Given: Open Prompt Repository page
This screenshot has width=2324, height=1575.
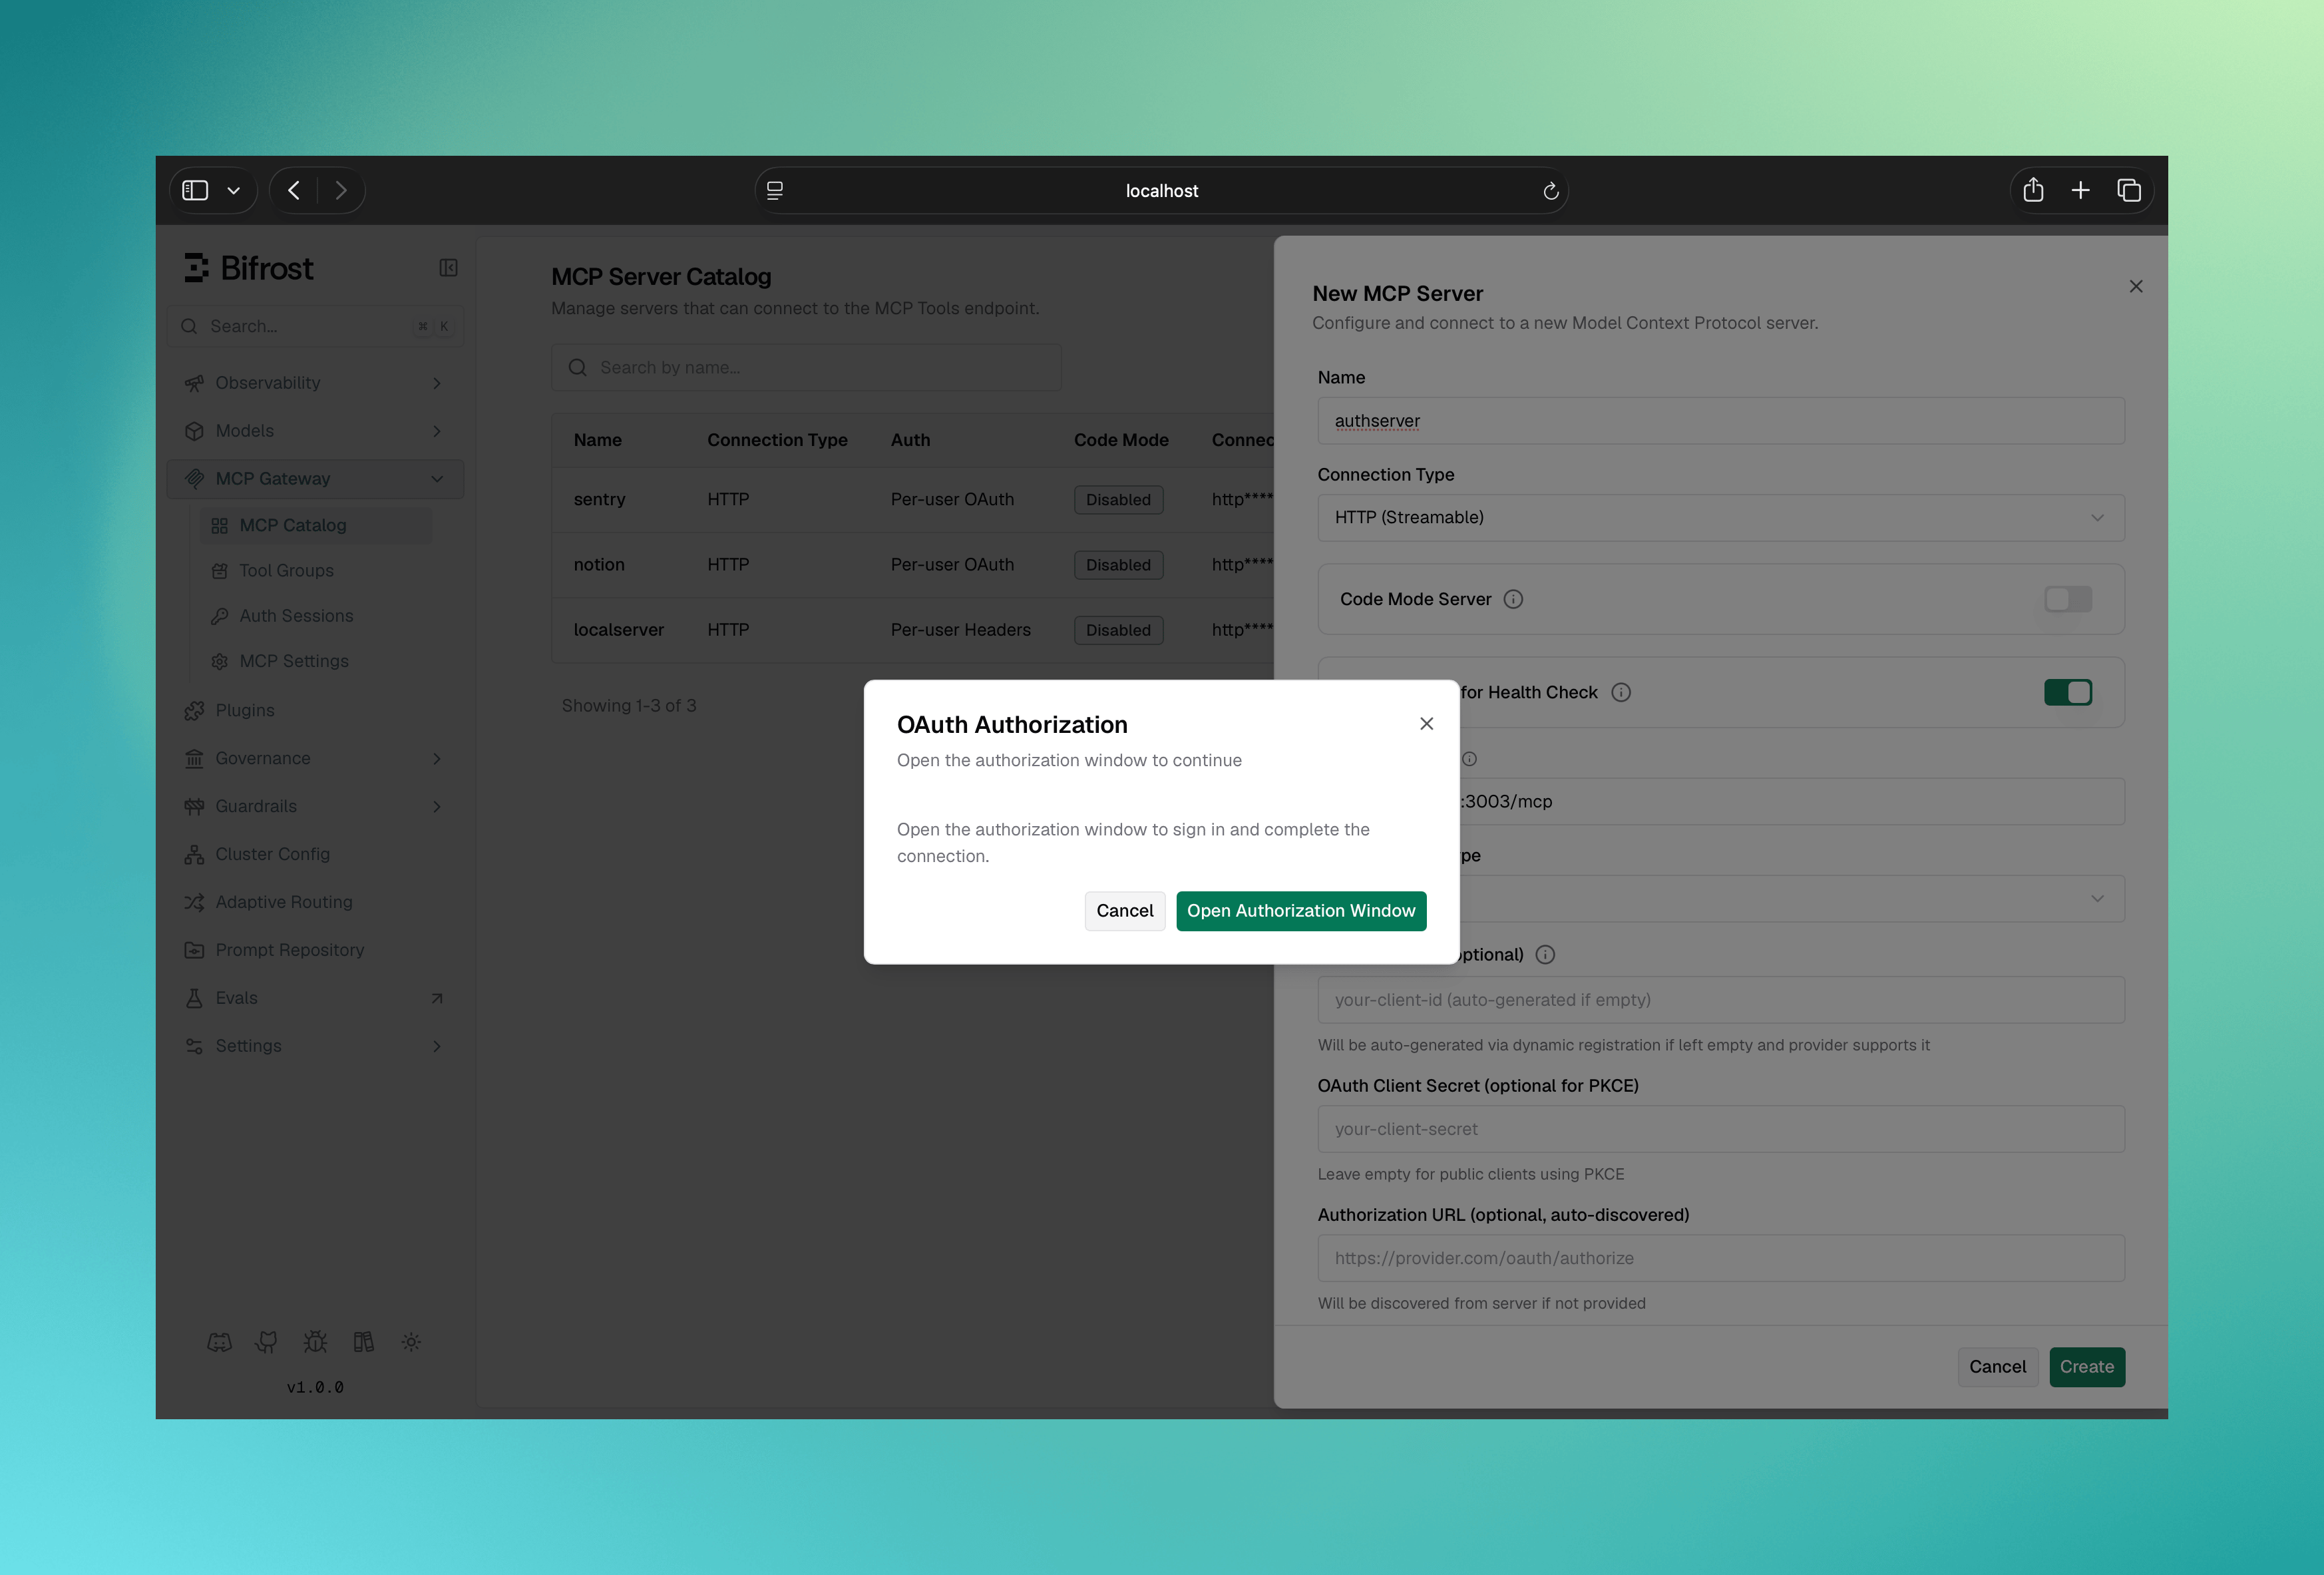Looking at the screenshot, I should point(315,950).
